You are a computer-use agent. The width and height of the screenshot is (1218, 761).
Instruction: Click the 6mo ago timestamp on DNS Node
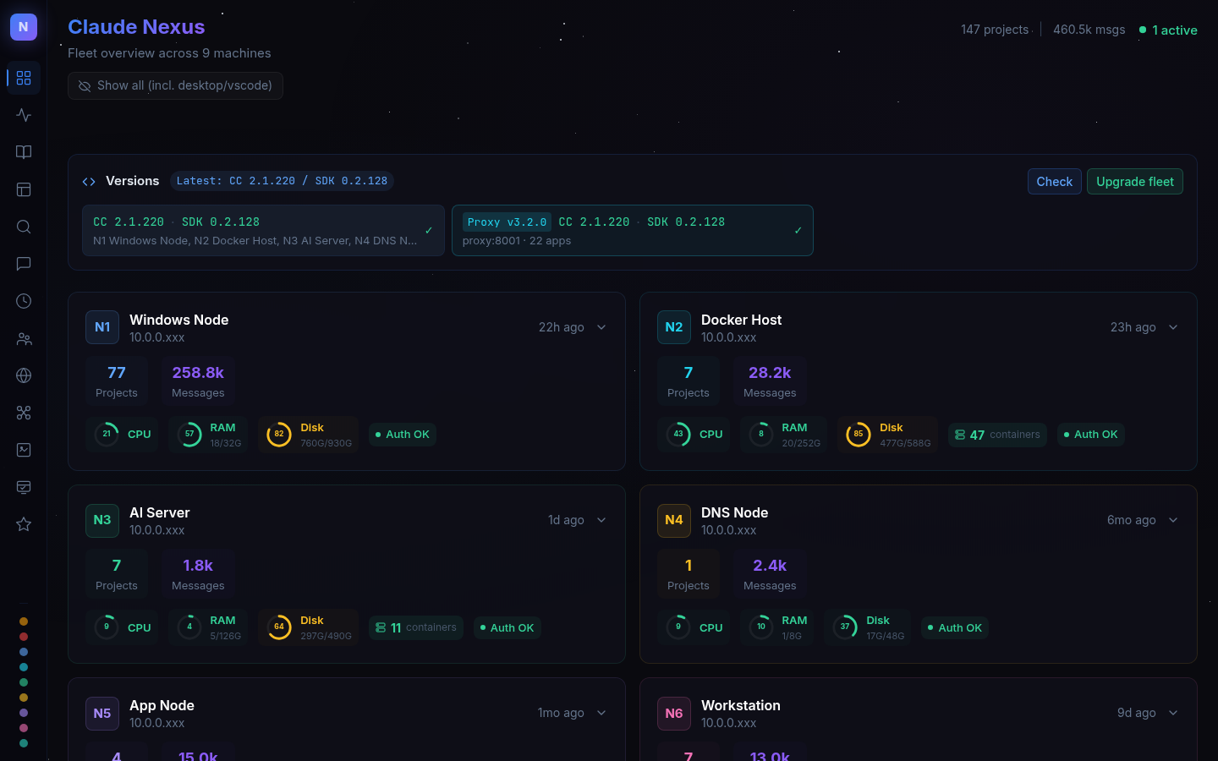[x=1132, y=520]
